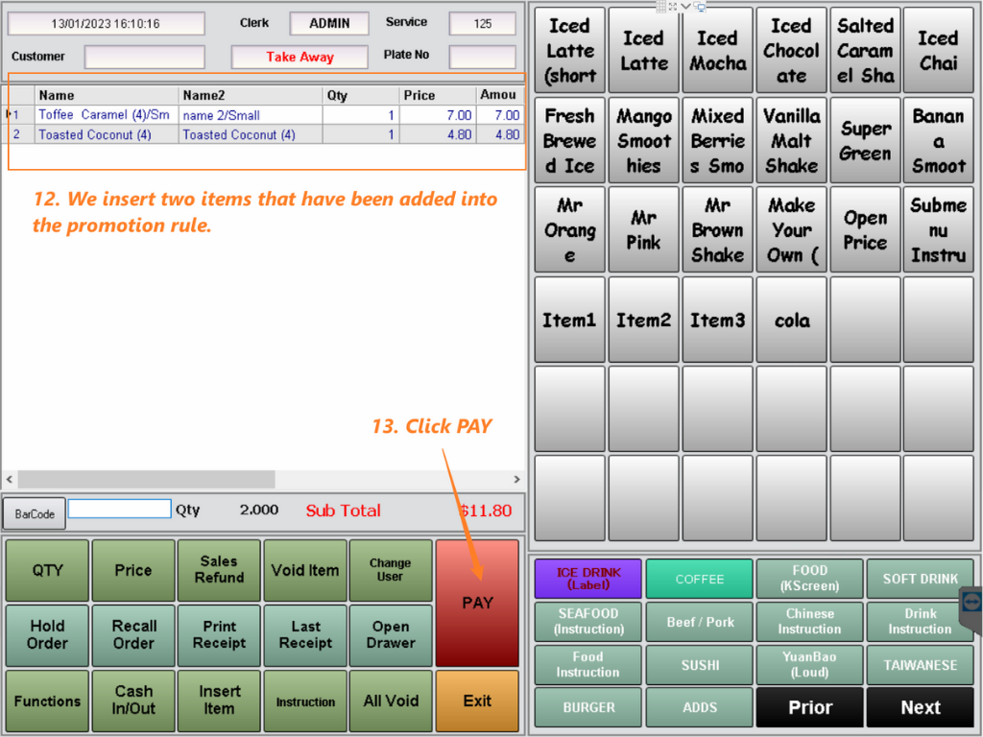This screenshot has width=983, height=737.
Task: Open the Functions menu
Action: (47, 701)
